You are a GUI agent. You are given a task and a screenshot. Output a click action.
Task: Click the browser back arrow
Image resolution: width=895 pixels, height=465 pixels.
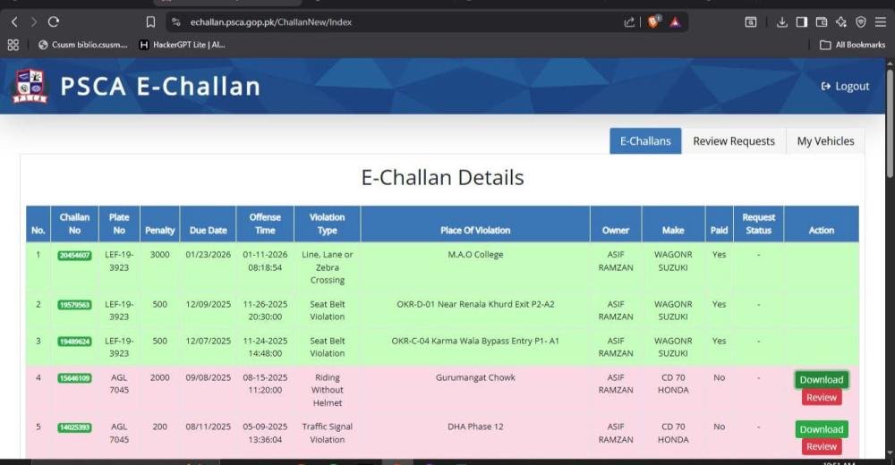pyautogui.click(x=14, y=22)
